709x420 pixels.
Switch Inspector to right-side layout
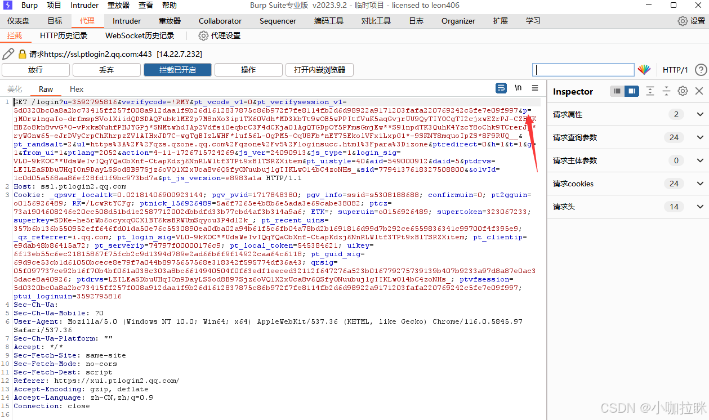(x=632, y=91)
